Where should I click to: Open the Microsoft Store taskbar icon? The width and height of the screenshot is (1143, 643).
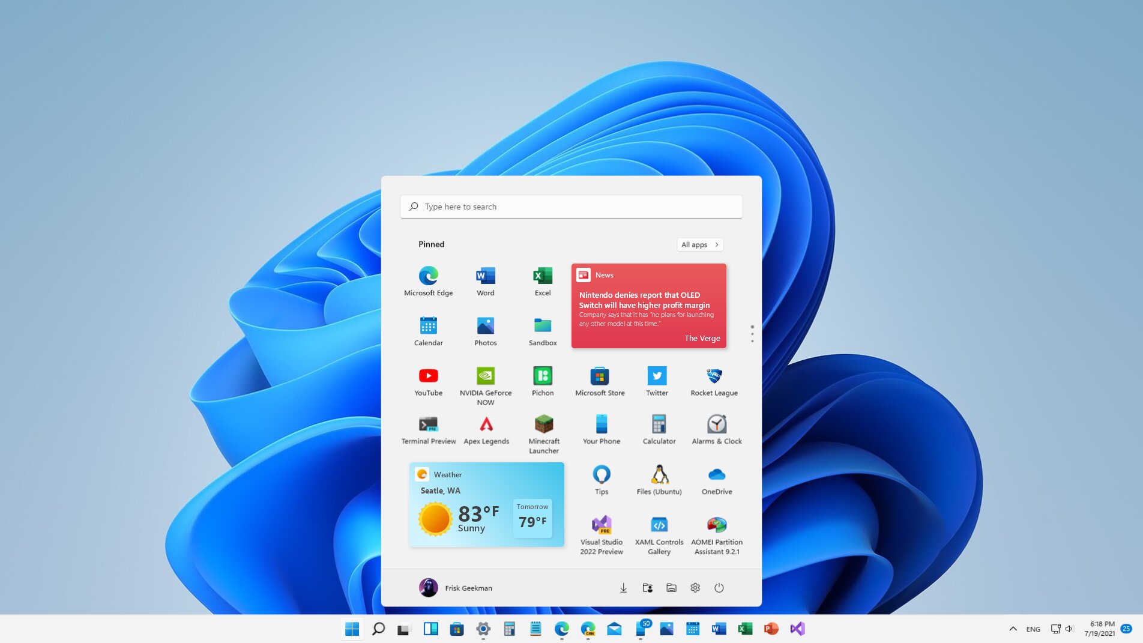[x=457, y=629]
